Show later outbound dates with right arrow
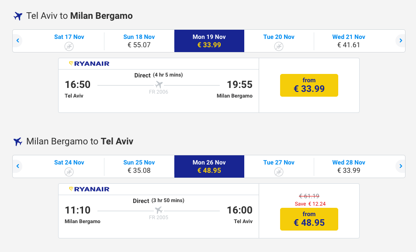This screenshot has height=252, width=416. pos(400,41)
